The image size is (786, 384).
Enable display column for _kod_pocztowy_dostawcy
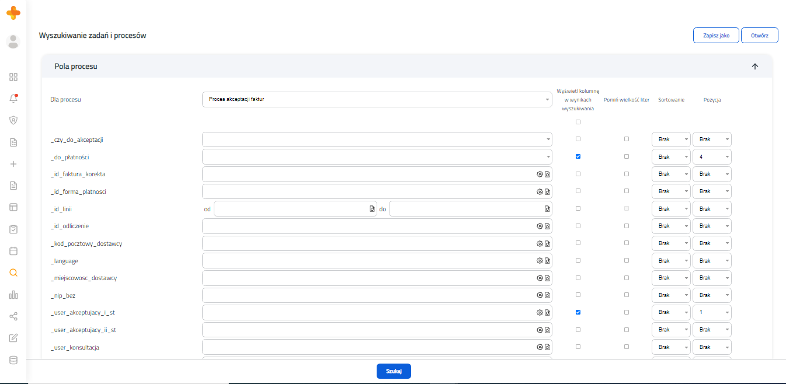coord(578,243)
